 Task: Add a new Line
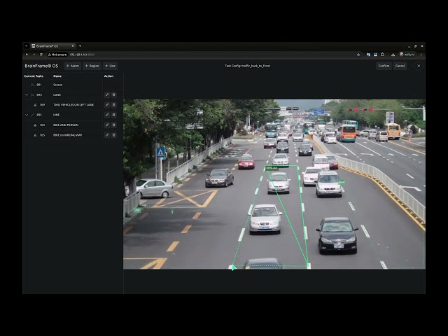pyautogui.click(x=111, y=66)
